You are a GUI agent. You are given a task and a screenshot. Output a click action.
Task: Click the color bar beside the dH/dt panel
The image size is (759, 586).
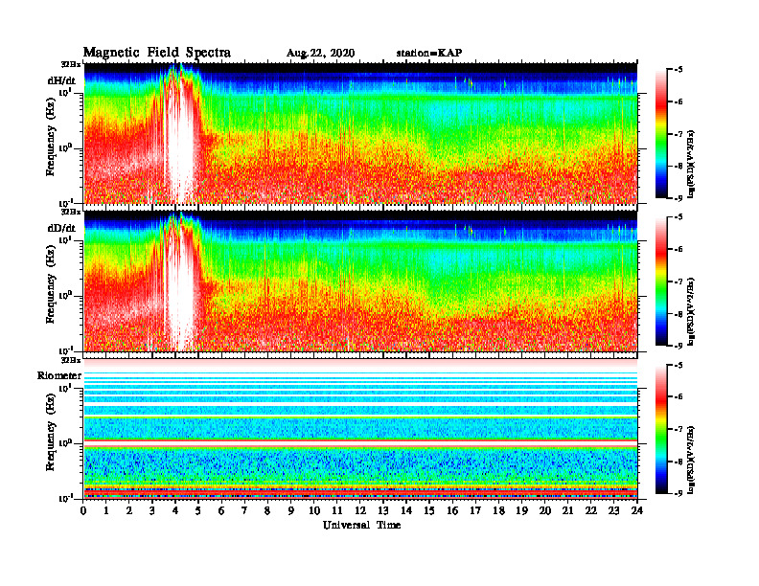pos(661,134)
